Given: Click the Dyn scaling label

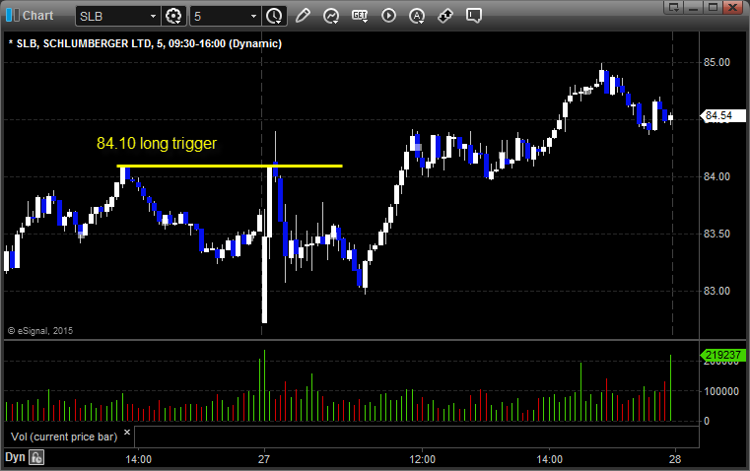Looking at the screenshot, I should point(15,457).
